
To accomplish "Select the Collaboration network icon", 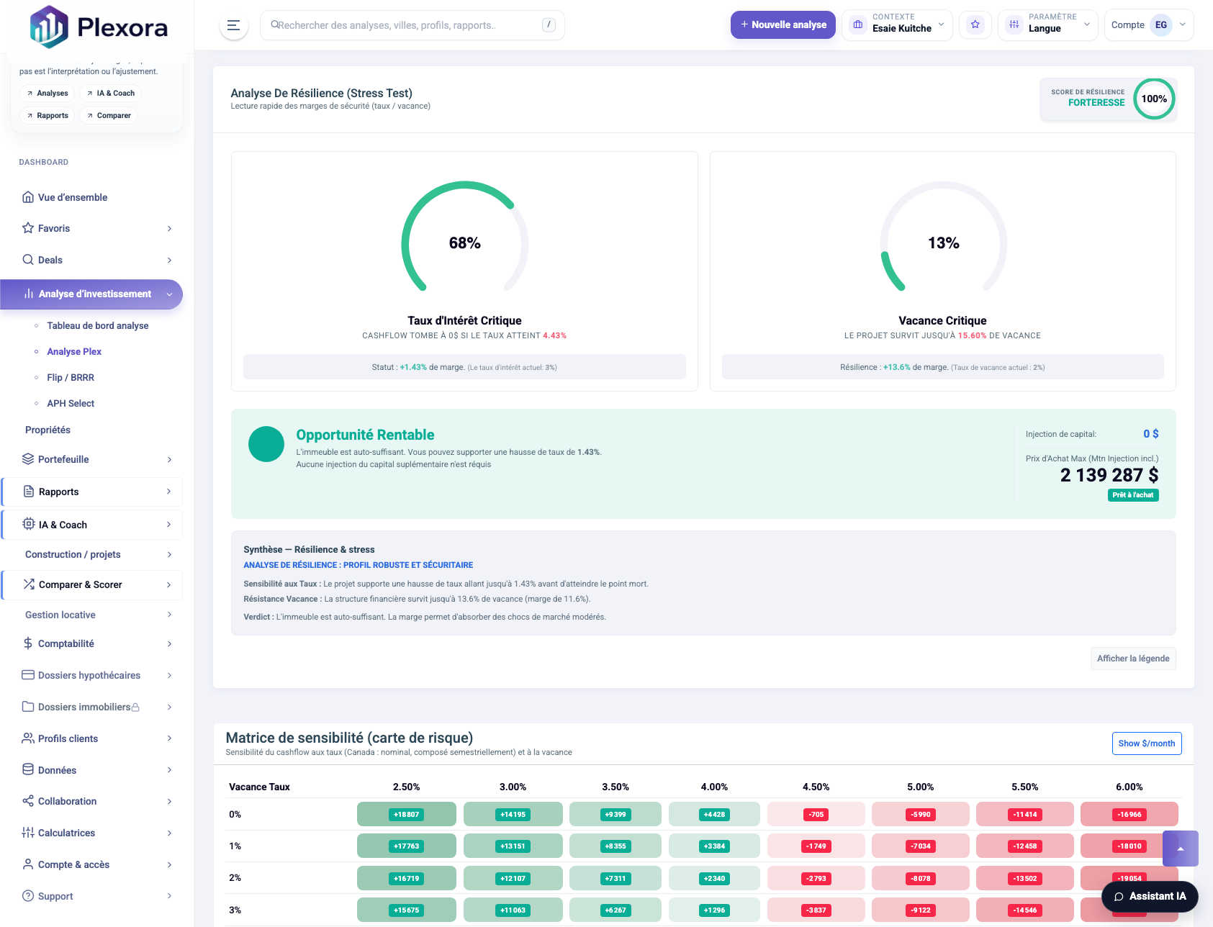I will click(27, 801).
